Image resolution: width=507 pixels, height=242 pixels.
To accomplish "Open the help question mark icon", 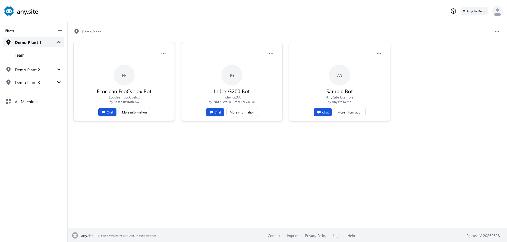I will point(453,11).
